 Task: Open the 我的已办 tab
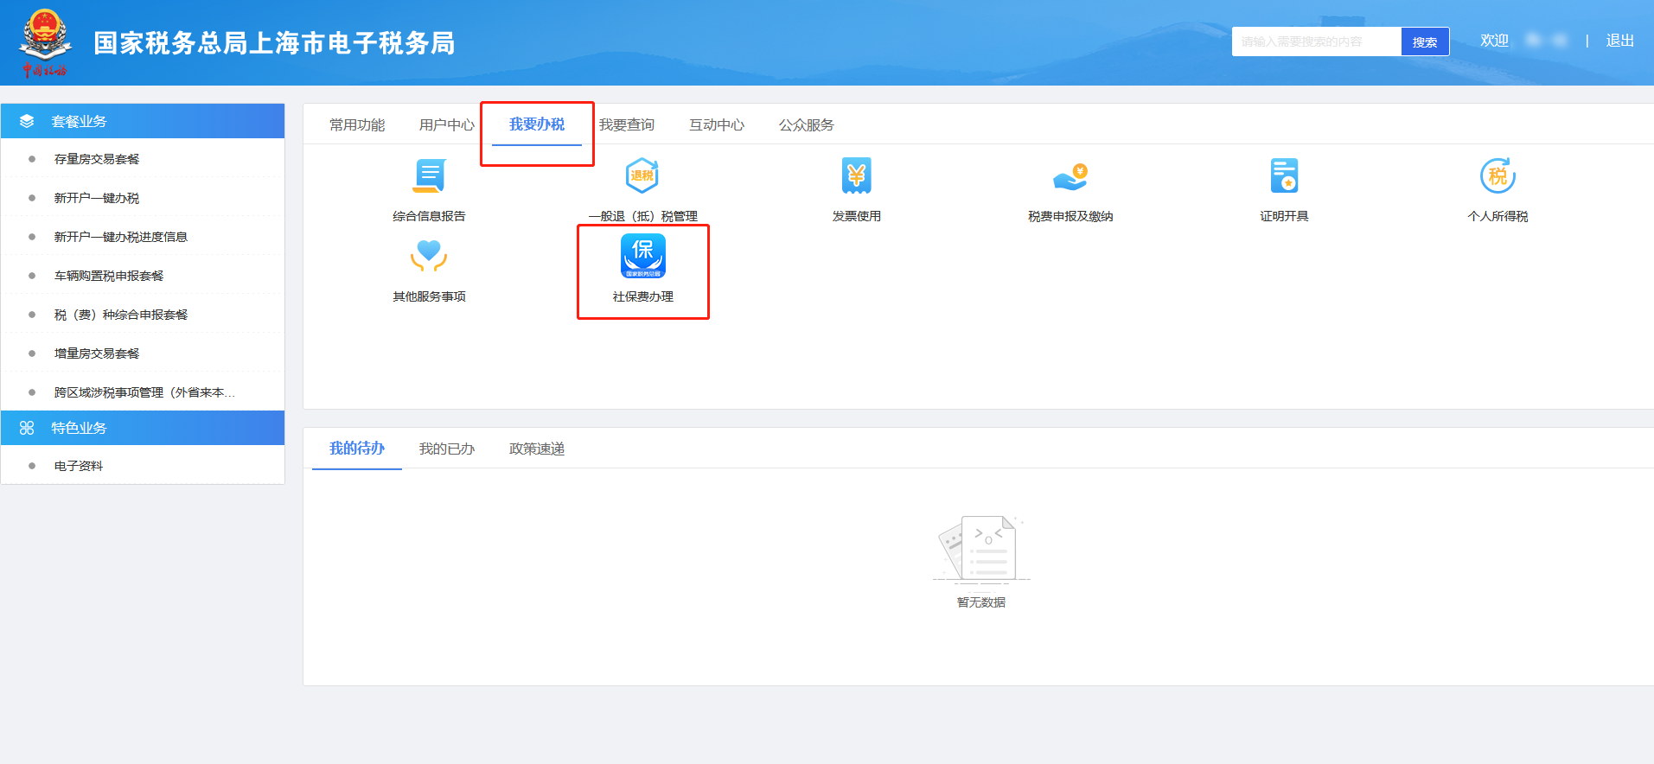446,449
